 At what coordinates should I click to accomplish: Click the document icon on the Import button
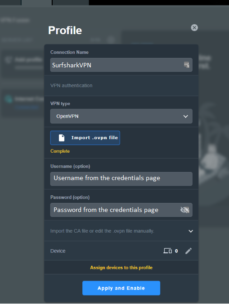point(62,138)
